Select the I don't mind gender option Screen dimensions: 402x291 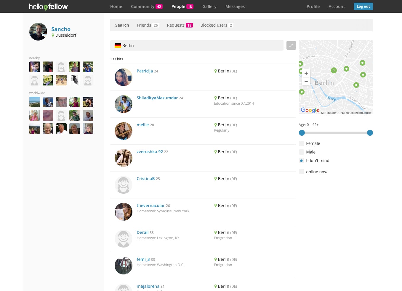click(301, 161)
